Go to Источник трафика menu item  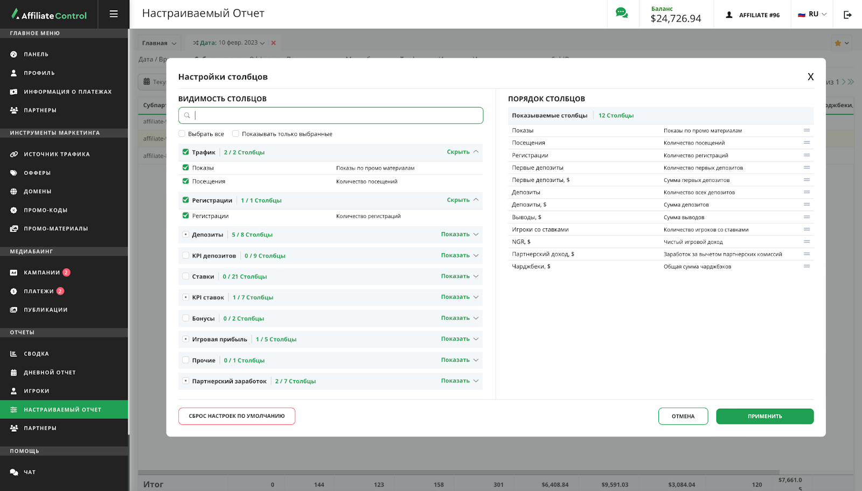point(57,155)
